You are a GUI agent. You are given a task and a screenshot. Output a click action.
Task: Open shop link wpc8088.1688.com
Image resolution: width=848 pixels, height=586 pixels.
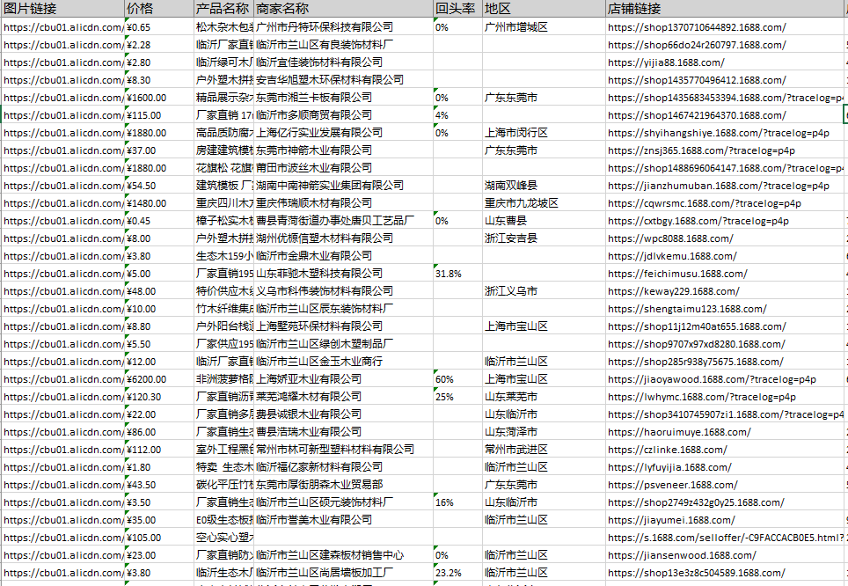click(x=670, y=238)
